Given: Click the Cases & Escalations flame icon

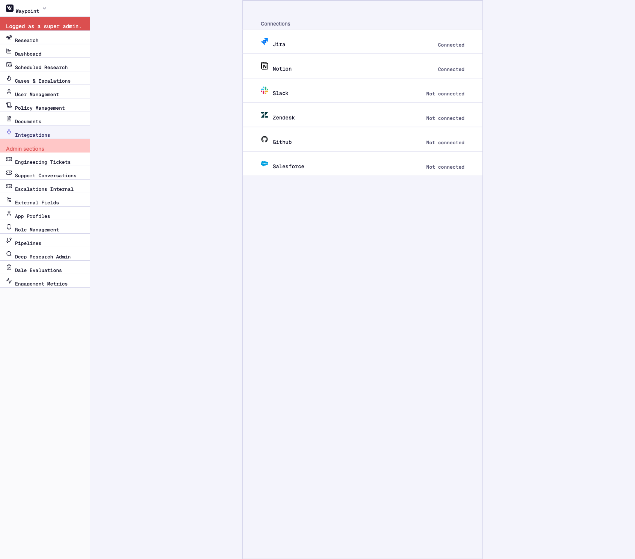Looking at the screenshot, I should point(9,78).
